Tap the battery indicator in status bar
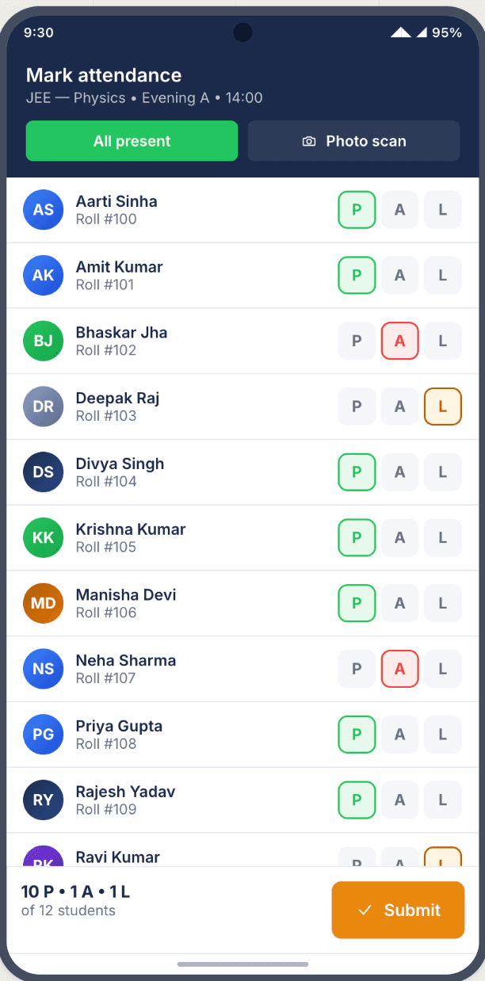The width and height of the screenshot is (485, 981). (x=453, y=32)
